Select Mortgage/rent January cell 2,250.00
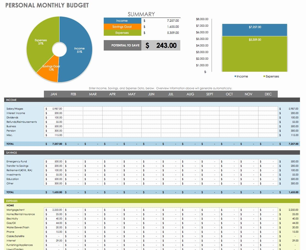The image size is (306, 250). point(54,210)
